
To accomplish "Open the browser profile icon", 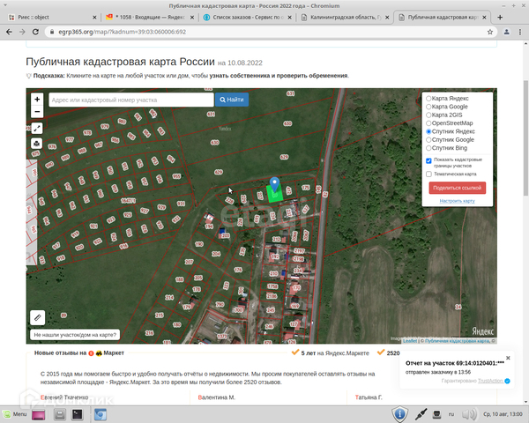I will (x=506, y=32).
